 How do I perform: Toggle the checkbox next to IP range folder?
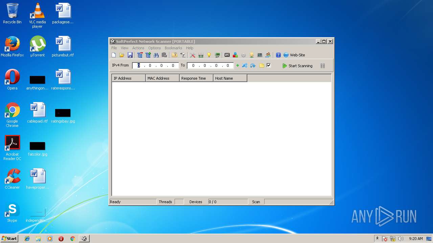[x=269, y=65]
